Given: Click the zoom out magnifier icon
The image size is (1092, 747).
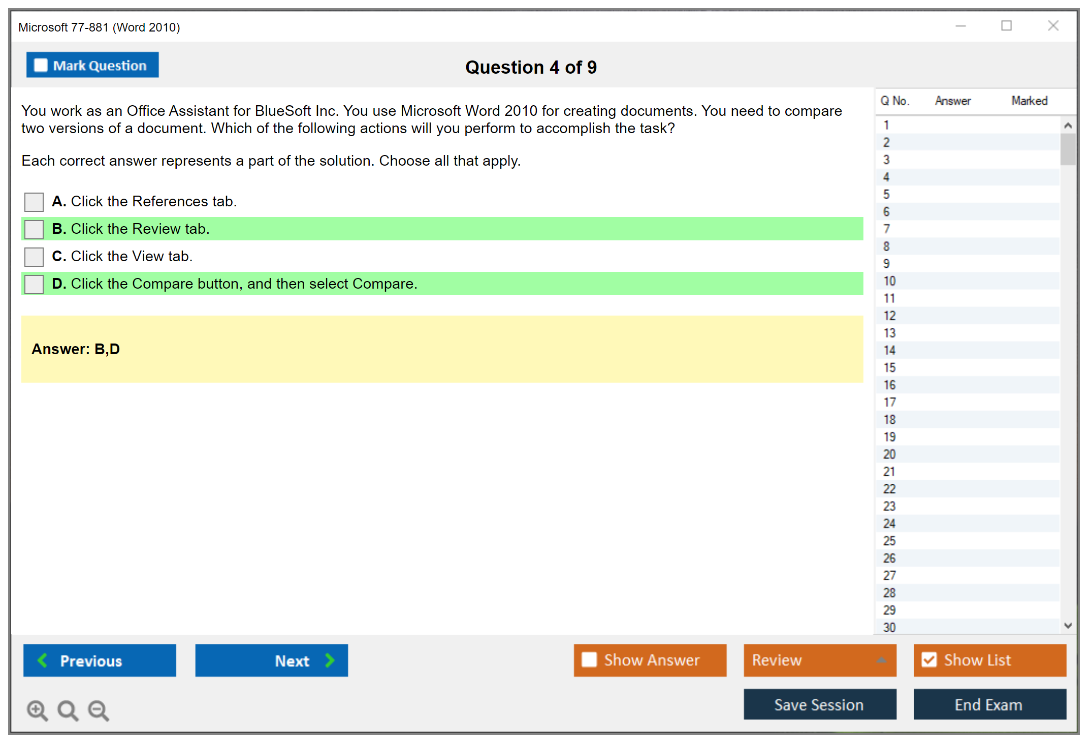Looking at the screenshot, I should point(98,710).
